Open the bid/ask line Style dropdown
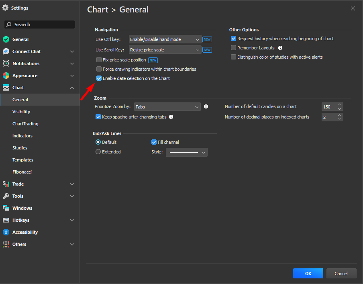The height and width of the screenshot is (284, 363). point(187,152)
